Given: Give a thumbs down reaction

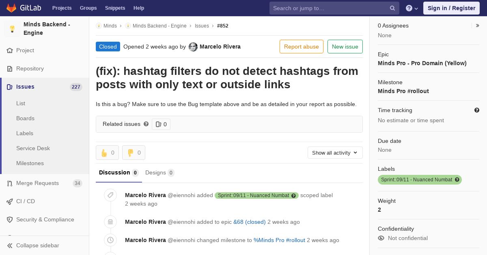Looking at the screenshot, I should [x=134, y=153].
